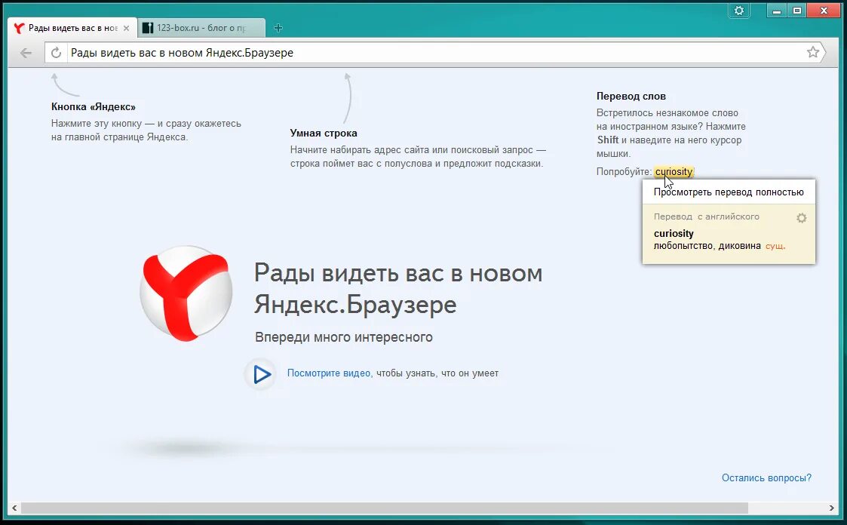Click Перевод с английского label in popup
847x525 pixels.
click(707, 216)
